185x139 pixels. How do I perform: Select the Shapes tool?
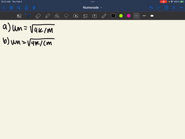[57, 16]
